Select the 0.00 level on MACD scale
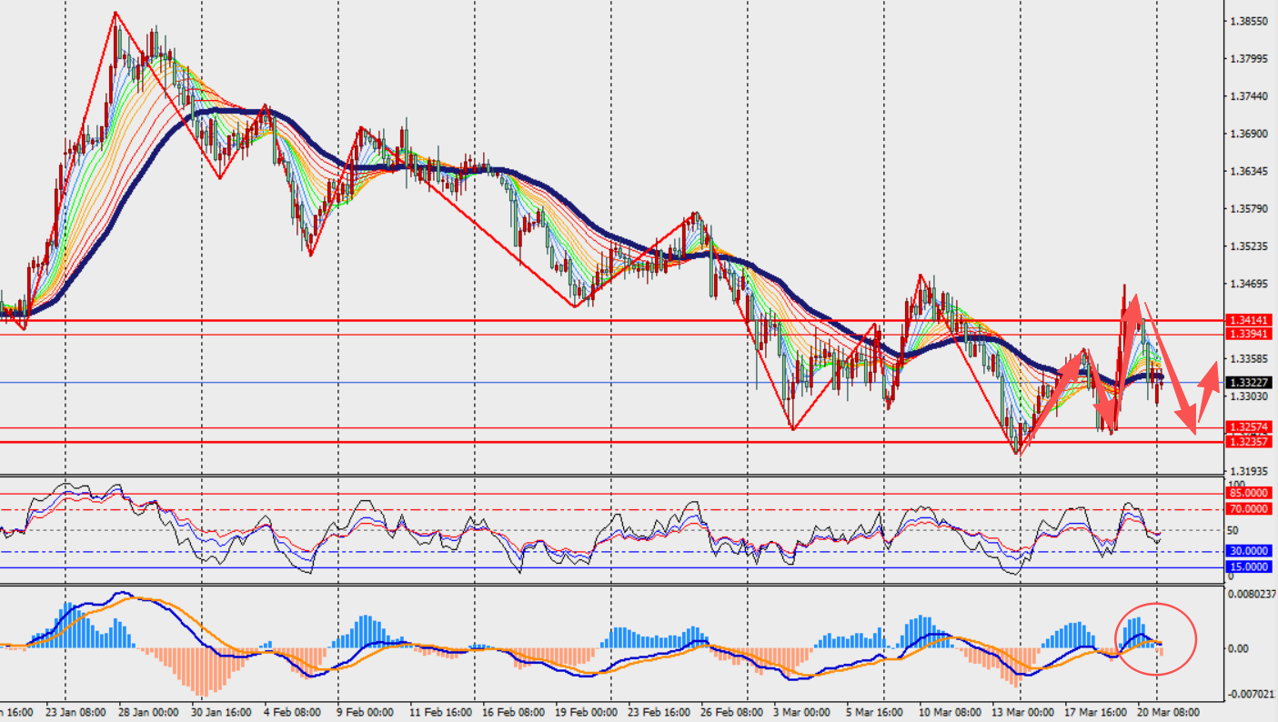Screen dimensions: 1278x722 [x=1239, y=648]
